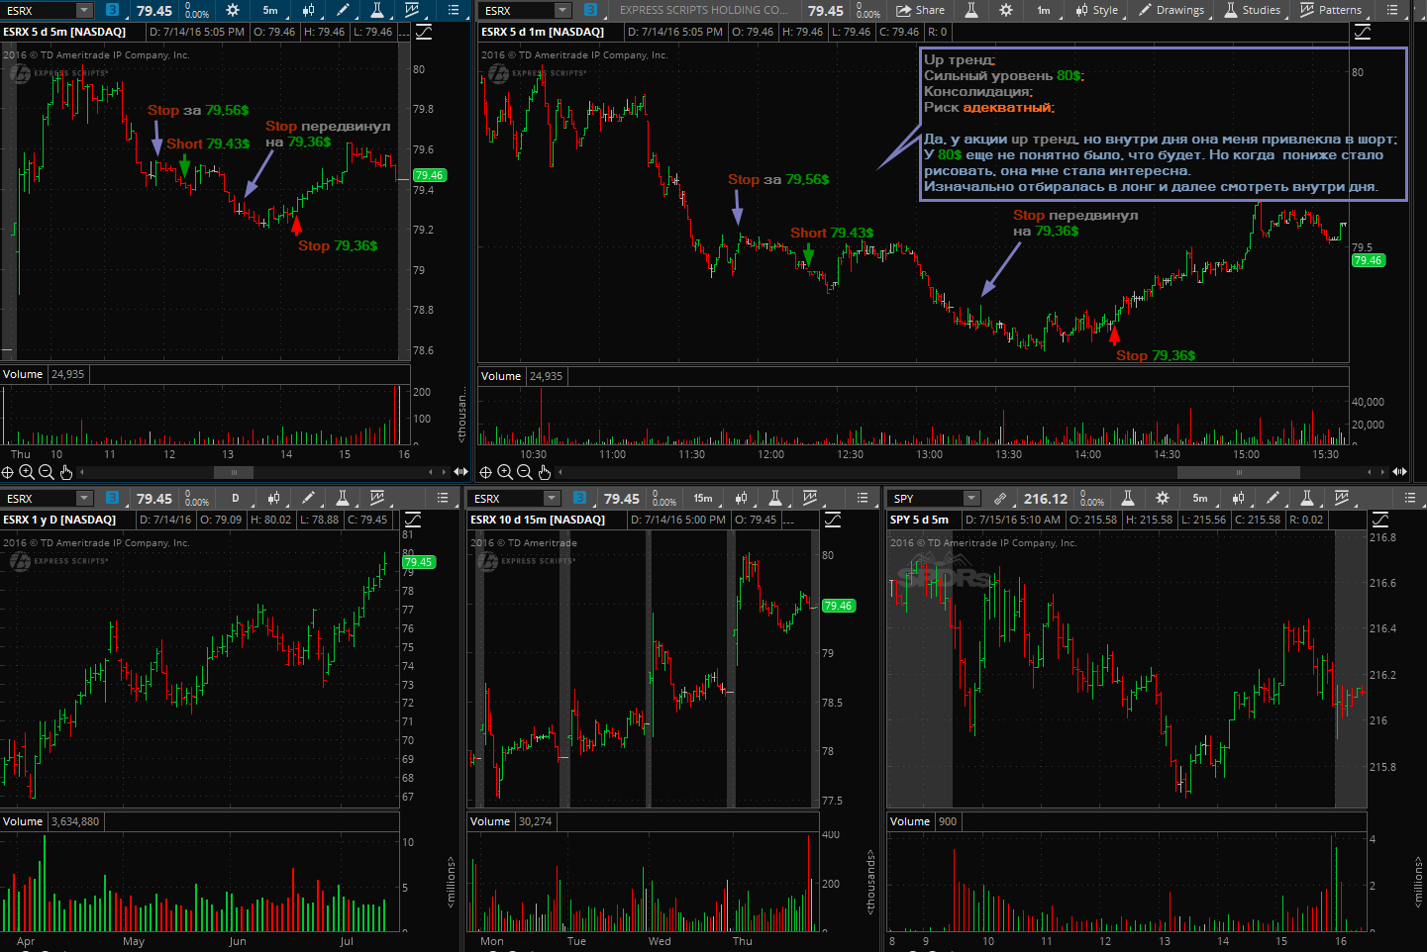1427x952 pixels.
Task: Click zoom-out magnifier under ESRX 1m chart
Action: tap(525, 472)
